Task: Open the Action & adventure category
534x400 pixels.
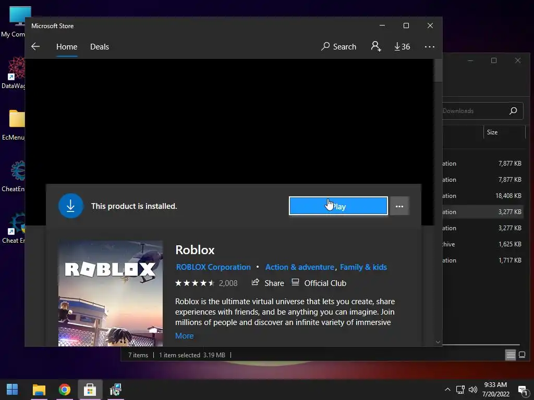Action: (300, 267)
